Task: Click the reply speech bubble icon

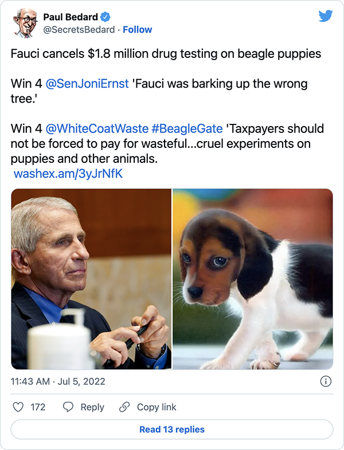Action: click(68, 407)
